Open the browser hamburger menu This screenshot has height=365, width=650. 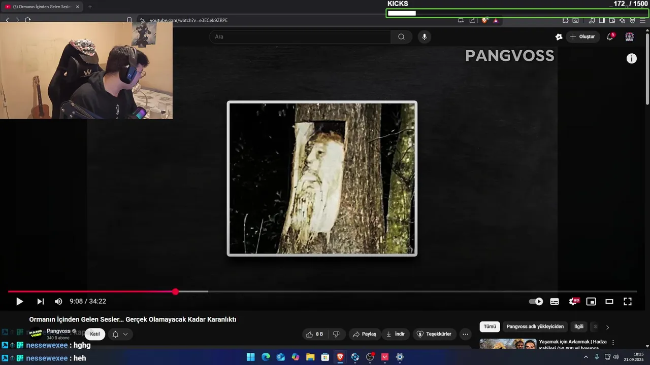pyautogui.click(x=643, y=20)
